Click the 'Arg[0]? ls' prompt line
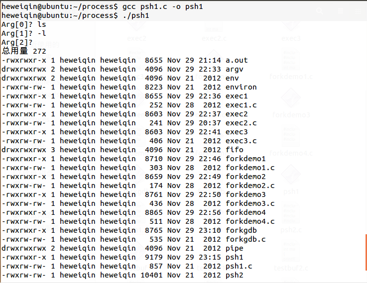Screen dimensions: 367x283 23,24
